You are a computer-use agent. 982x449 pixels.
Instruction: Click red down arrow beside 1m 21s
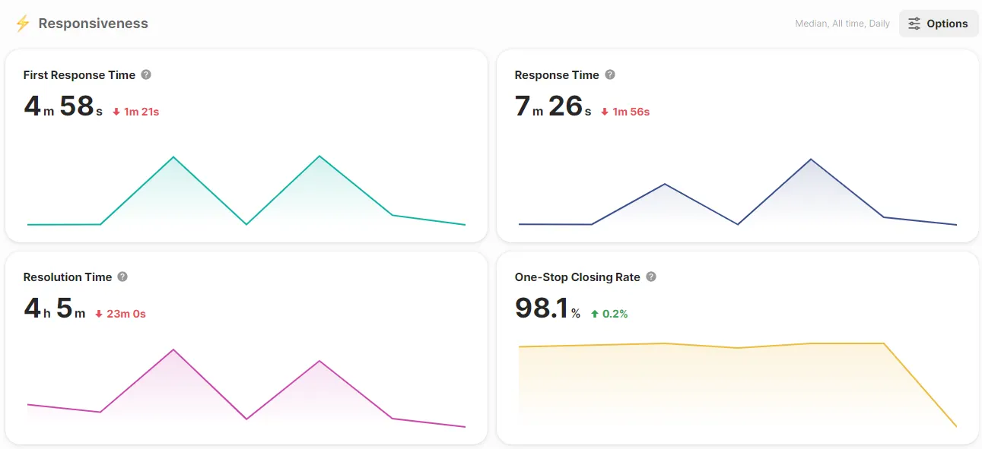[x=116, y=112]
